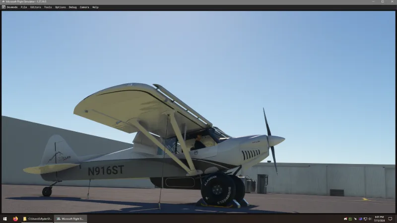Launch Firefox from the taskbar
The height and width of the screenshot is (223, 397).
pos(15,219)
